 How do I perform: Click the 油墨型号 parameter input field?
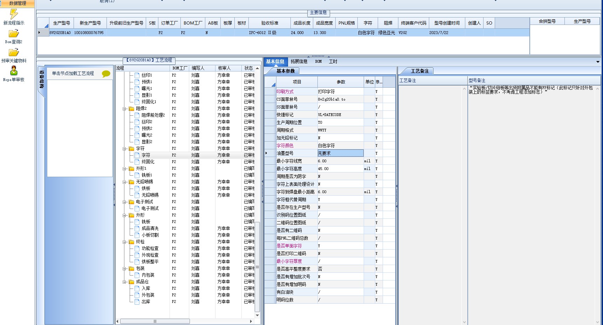point(340,153)
